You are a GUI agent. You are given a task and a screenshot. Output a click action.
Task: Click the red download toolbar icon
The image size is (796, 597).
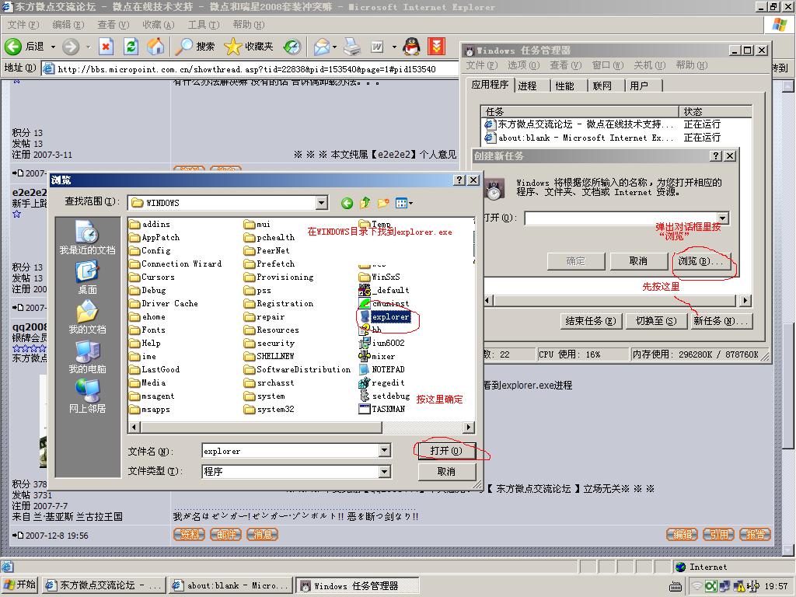point(436,47)
